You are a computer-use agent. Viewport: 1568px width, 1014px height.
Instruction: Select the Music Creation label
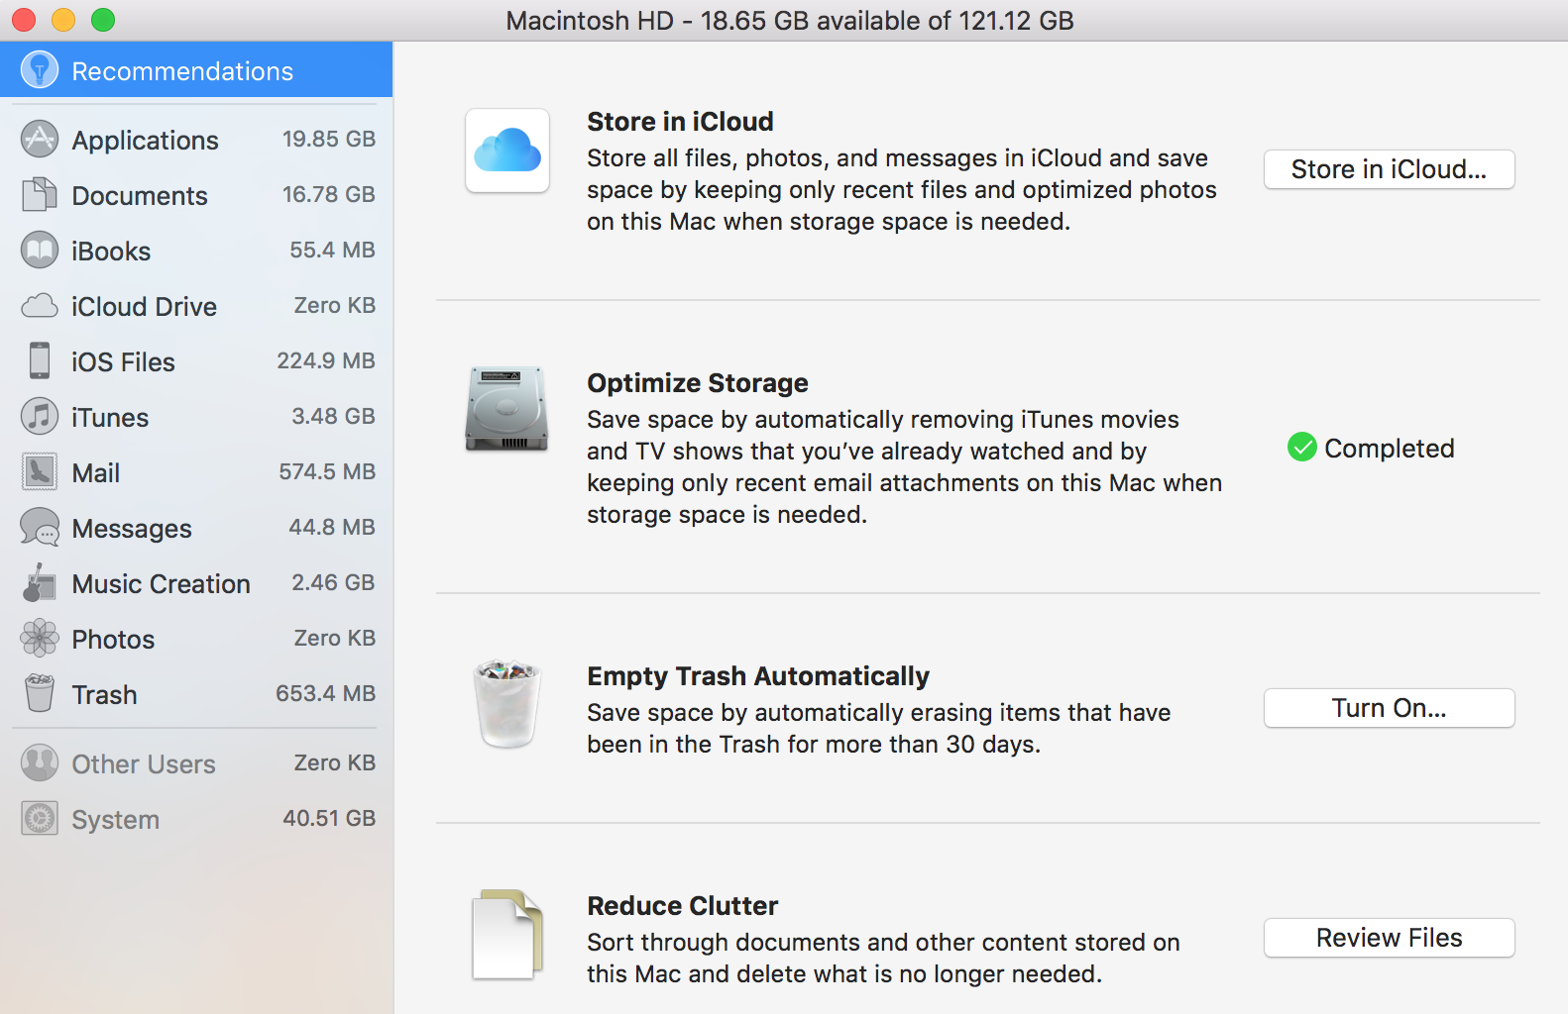click(161, 583)
